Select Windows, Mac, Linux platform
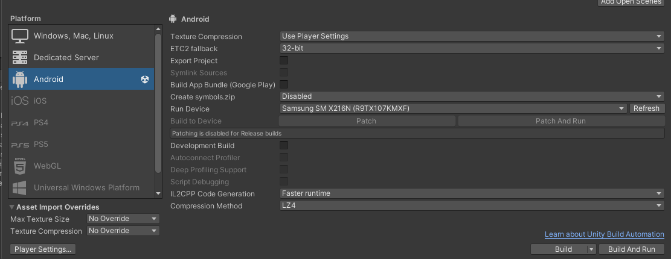671x259 pixels. pyautogui.click(x=82, y=36)
